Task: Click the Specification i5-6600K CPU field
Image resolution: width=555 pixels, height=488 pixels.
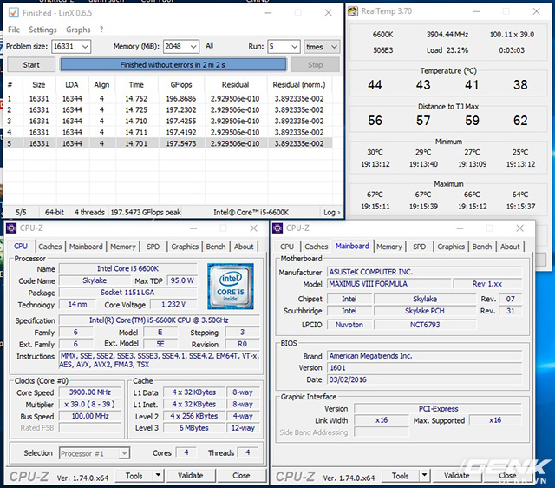Action: point(159,320)
